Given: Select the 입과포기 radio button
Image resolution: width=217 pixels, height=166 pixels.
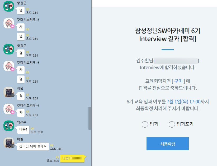Looking at the screenshot, I should [x=172, y=124].
